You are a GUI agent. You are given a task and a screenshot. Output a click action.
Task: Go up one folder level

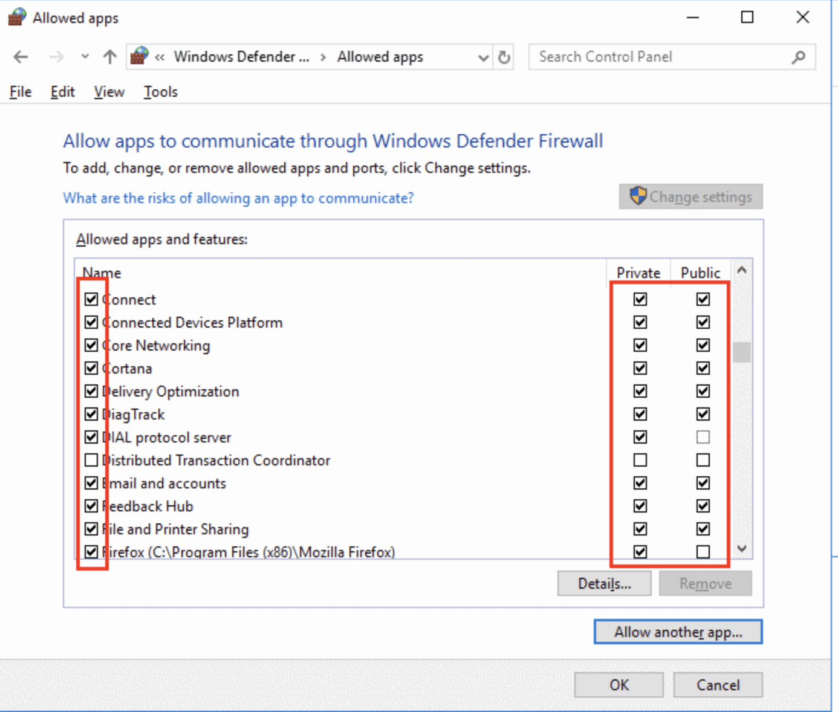(109, 57)
